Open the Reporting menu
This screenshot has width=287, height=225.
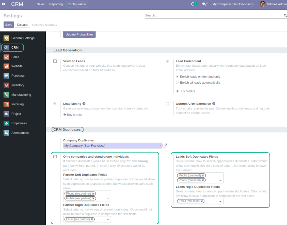click(56, 4)
